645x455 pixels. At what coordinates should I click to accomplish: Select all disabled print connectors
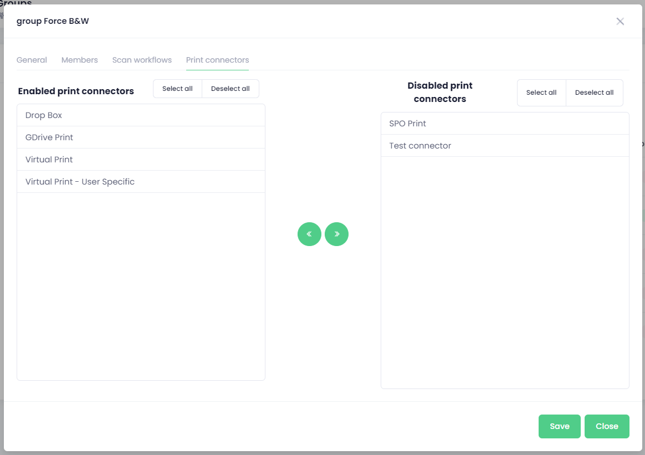coord(541,93)
